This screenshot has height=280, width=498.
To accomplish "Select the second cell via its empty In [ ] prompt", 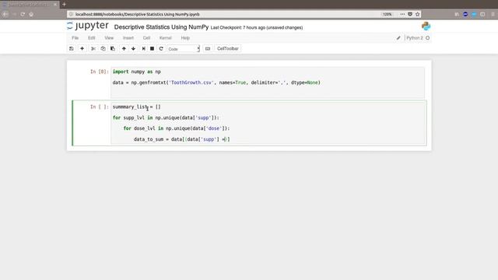I will click(x=99, y=107).
